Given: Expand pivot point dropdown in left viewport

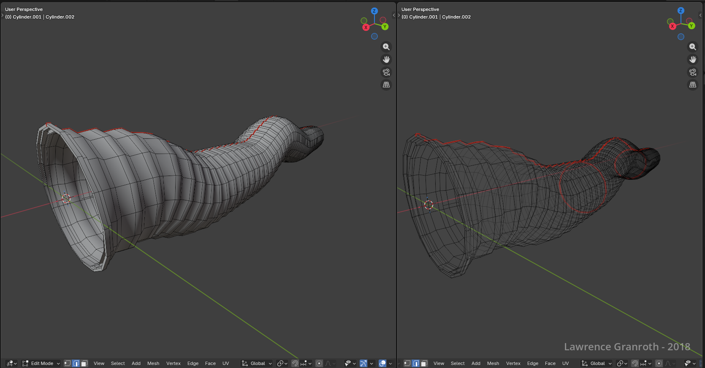Looking at the screenshot, I should pyautogui.click(x=282, y=363).
